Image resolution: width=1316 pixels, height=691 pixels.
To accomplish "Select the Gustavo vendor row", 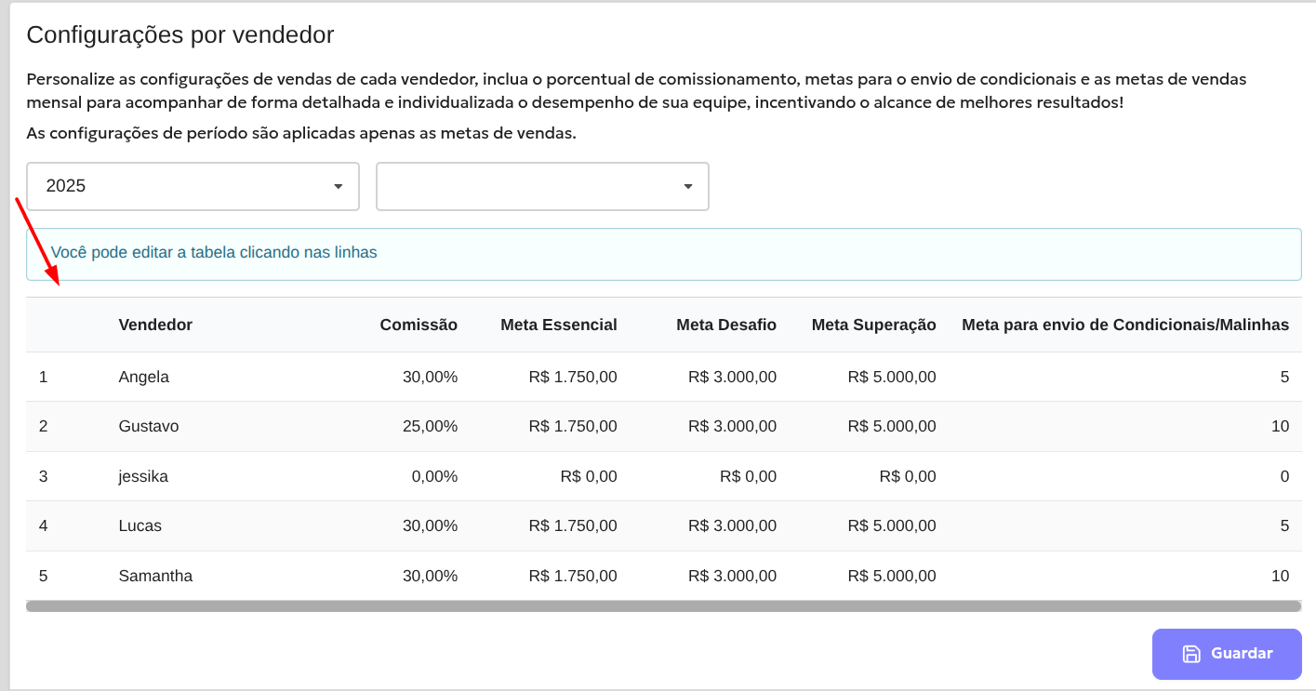I will (x=149, y=426).
